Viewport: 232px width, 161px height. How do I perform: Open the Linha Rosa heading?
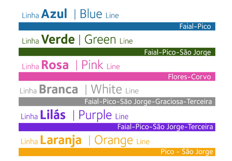tap(45, 65)
